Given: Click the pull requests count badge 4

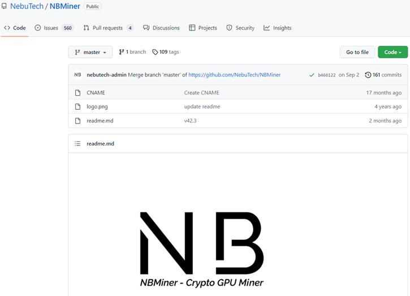Looking at the screenshot, I should [130, 28].
